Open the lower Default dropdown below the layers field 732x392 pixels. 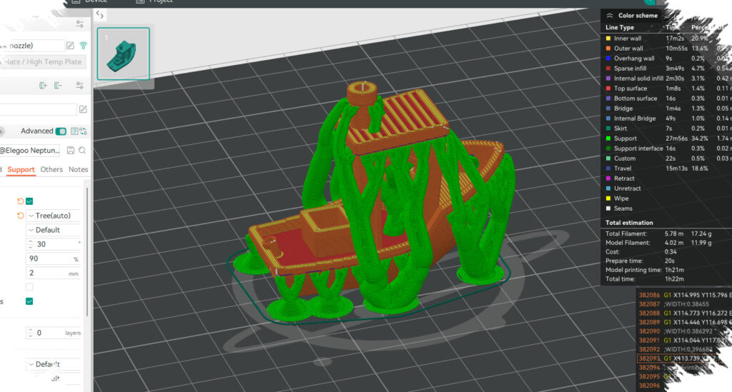[x=53, y=364]
